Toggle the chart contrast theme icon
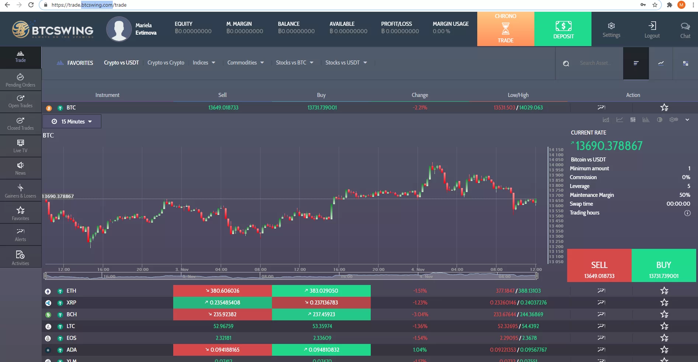This screenshot has height=362, width=698. point(659,120)
